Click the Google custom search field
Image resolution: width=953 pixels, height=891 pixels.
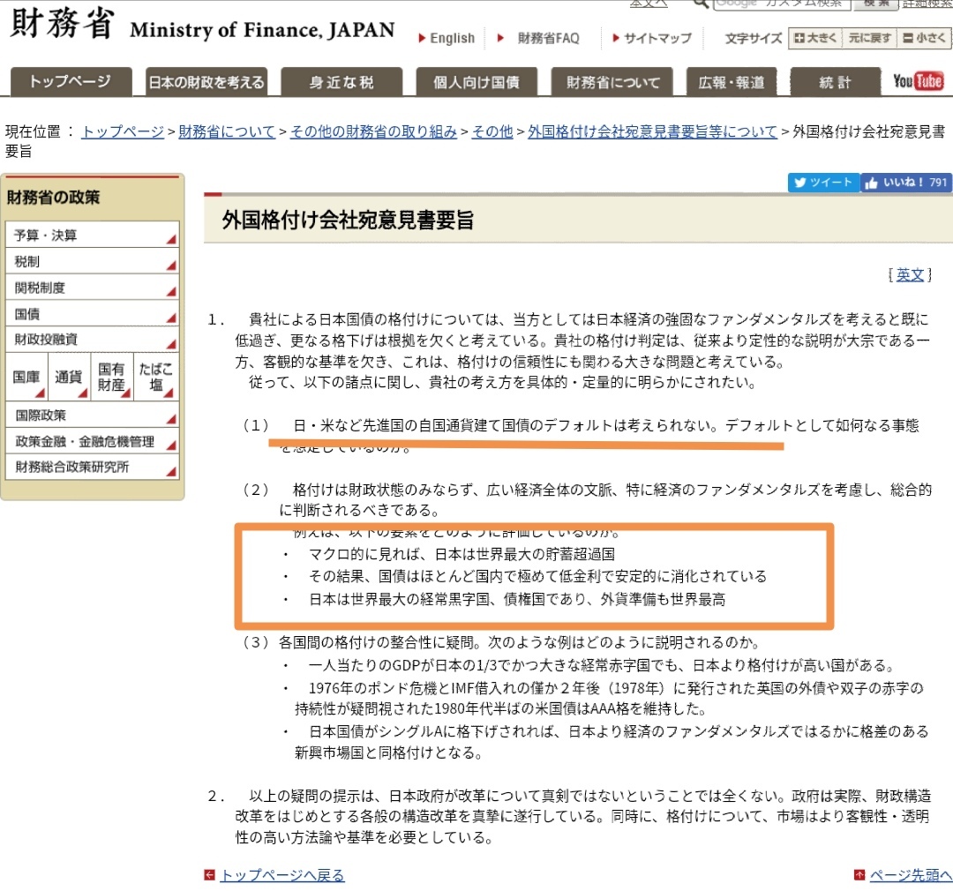click(781, 4)
